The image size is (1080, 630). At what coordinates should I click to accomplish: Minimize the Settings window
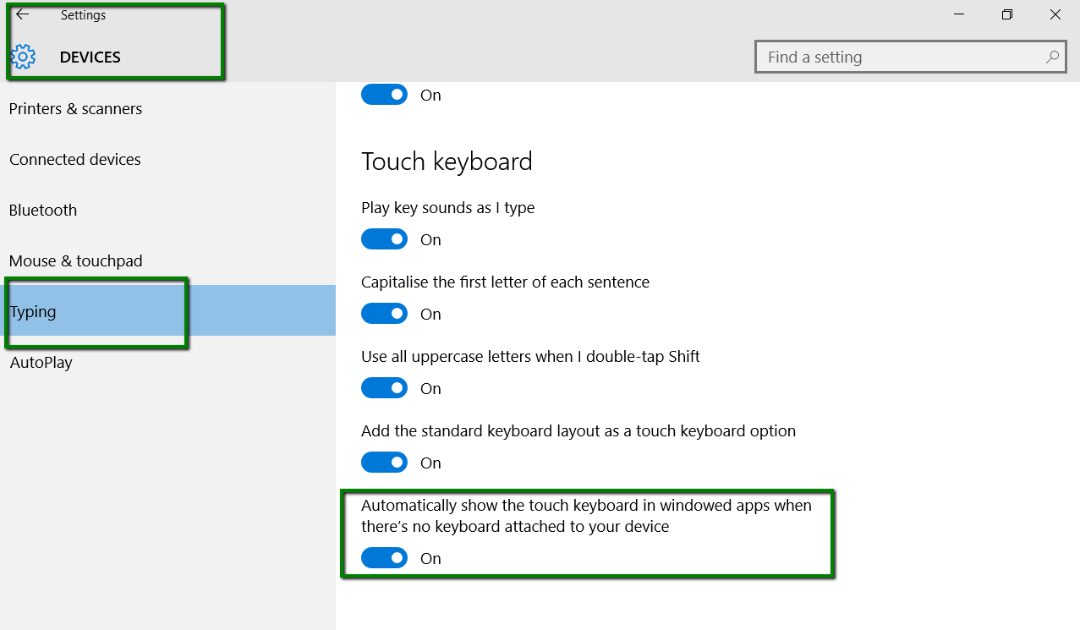click(x=958, y=14)
